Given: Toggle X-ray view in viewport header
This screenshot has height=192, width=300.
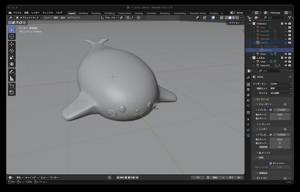Looking at the screenshot, I should pos(221,18).
